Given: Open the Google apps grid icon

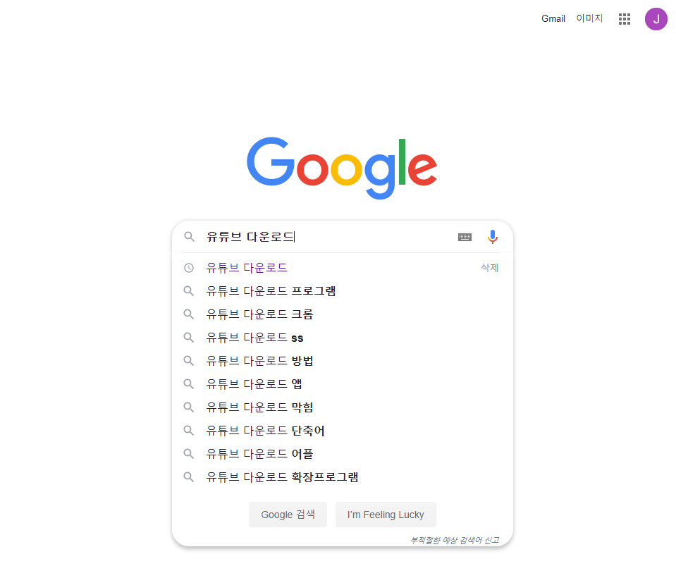Looking at the screenshot, I should [625, 19].
